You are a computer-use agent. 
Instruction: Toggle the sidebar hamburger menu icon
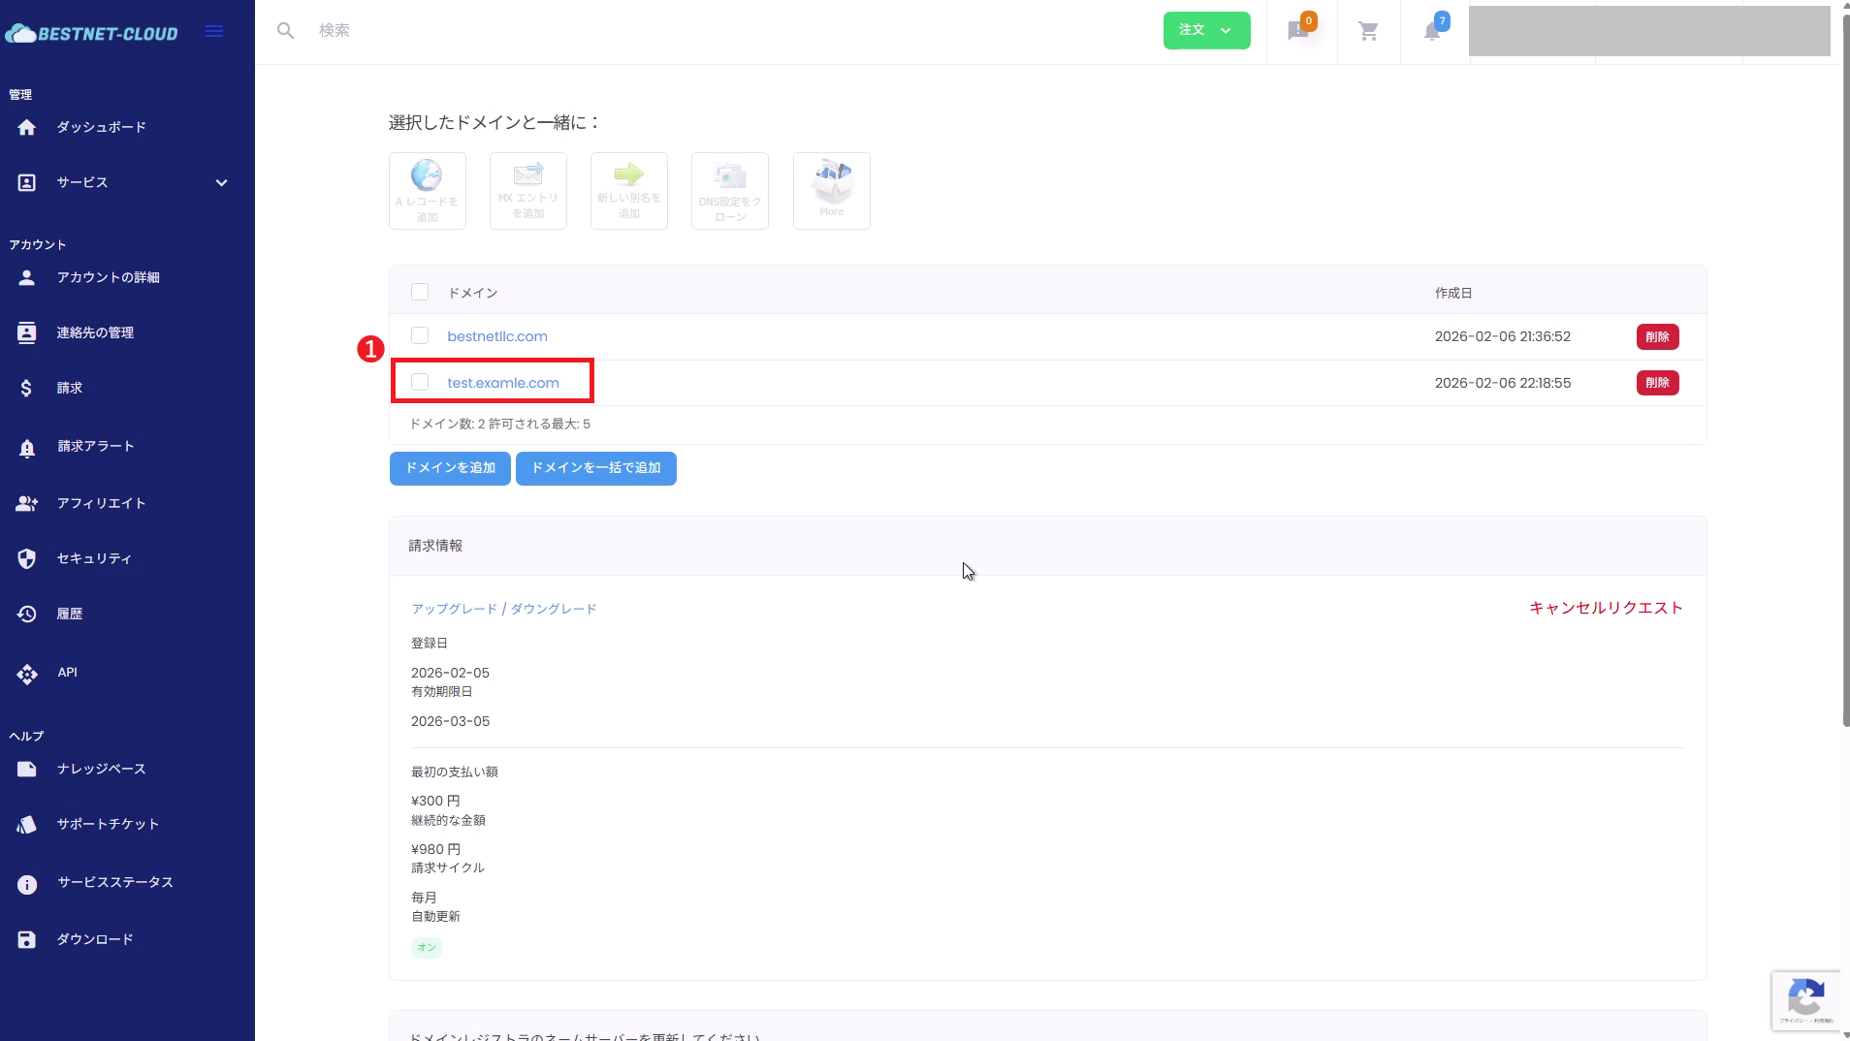[x=214, y=32]
